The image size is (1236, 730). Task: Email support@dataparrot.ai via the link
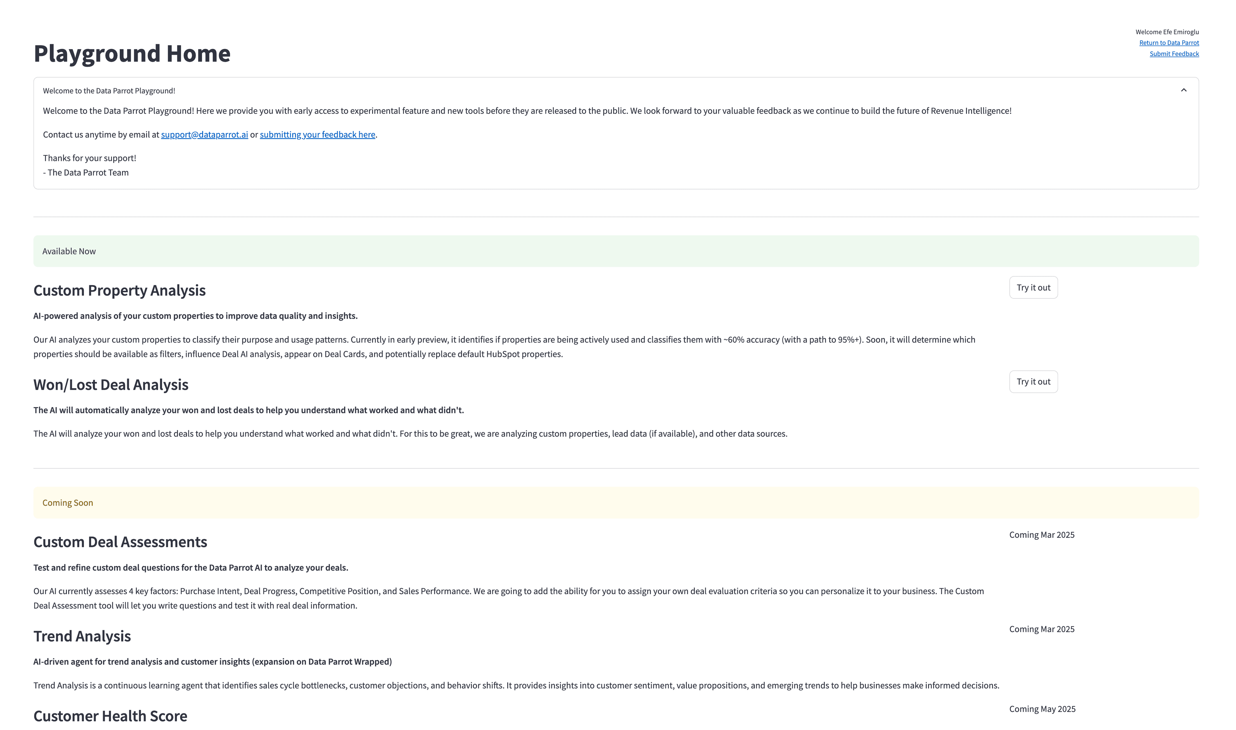click(x=204, y=134)
